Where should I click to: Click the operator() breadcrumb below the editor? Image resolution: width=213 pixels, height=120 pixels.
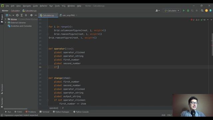54,108
